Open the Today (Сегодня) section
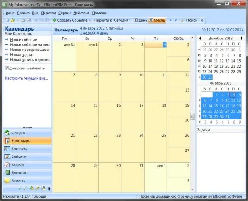 tap(27, 133)
